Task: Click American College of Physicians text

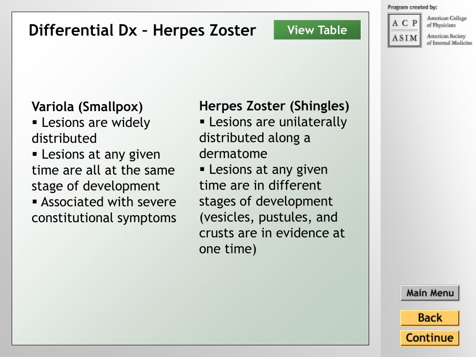Action: [447, 21]
